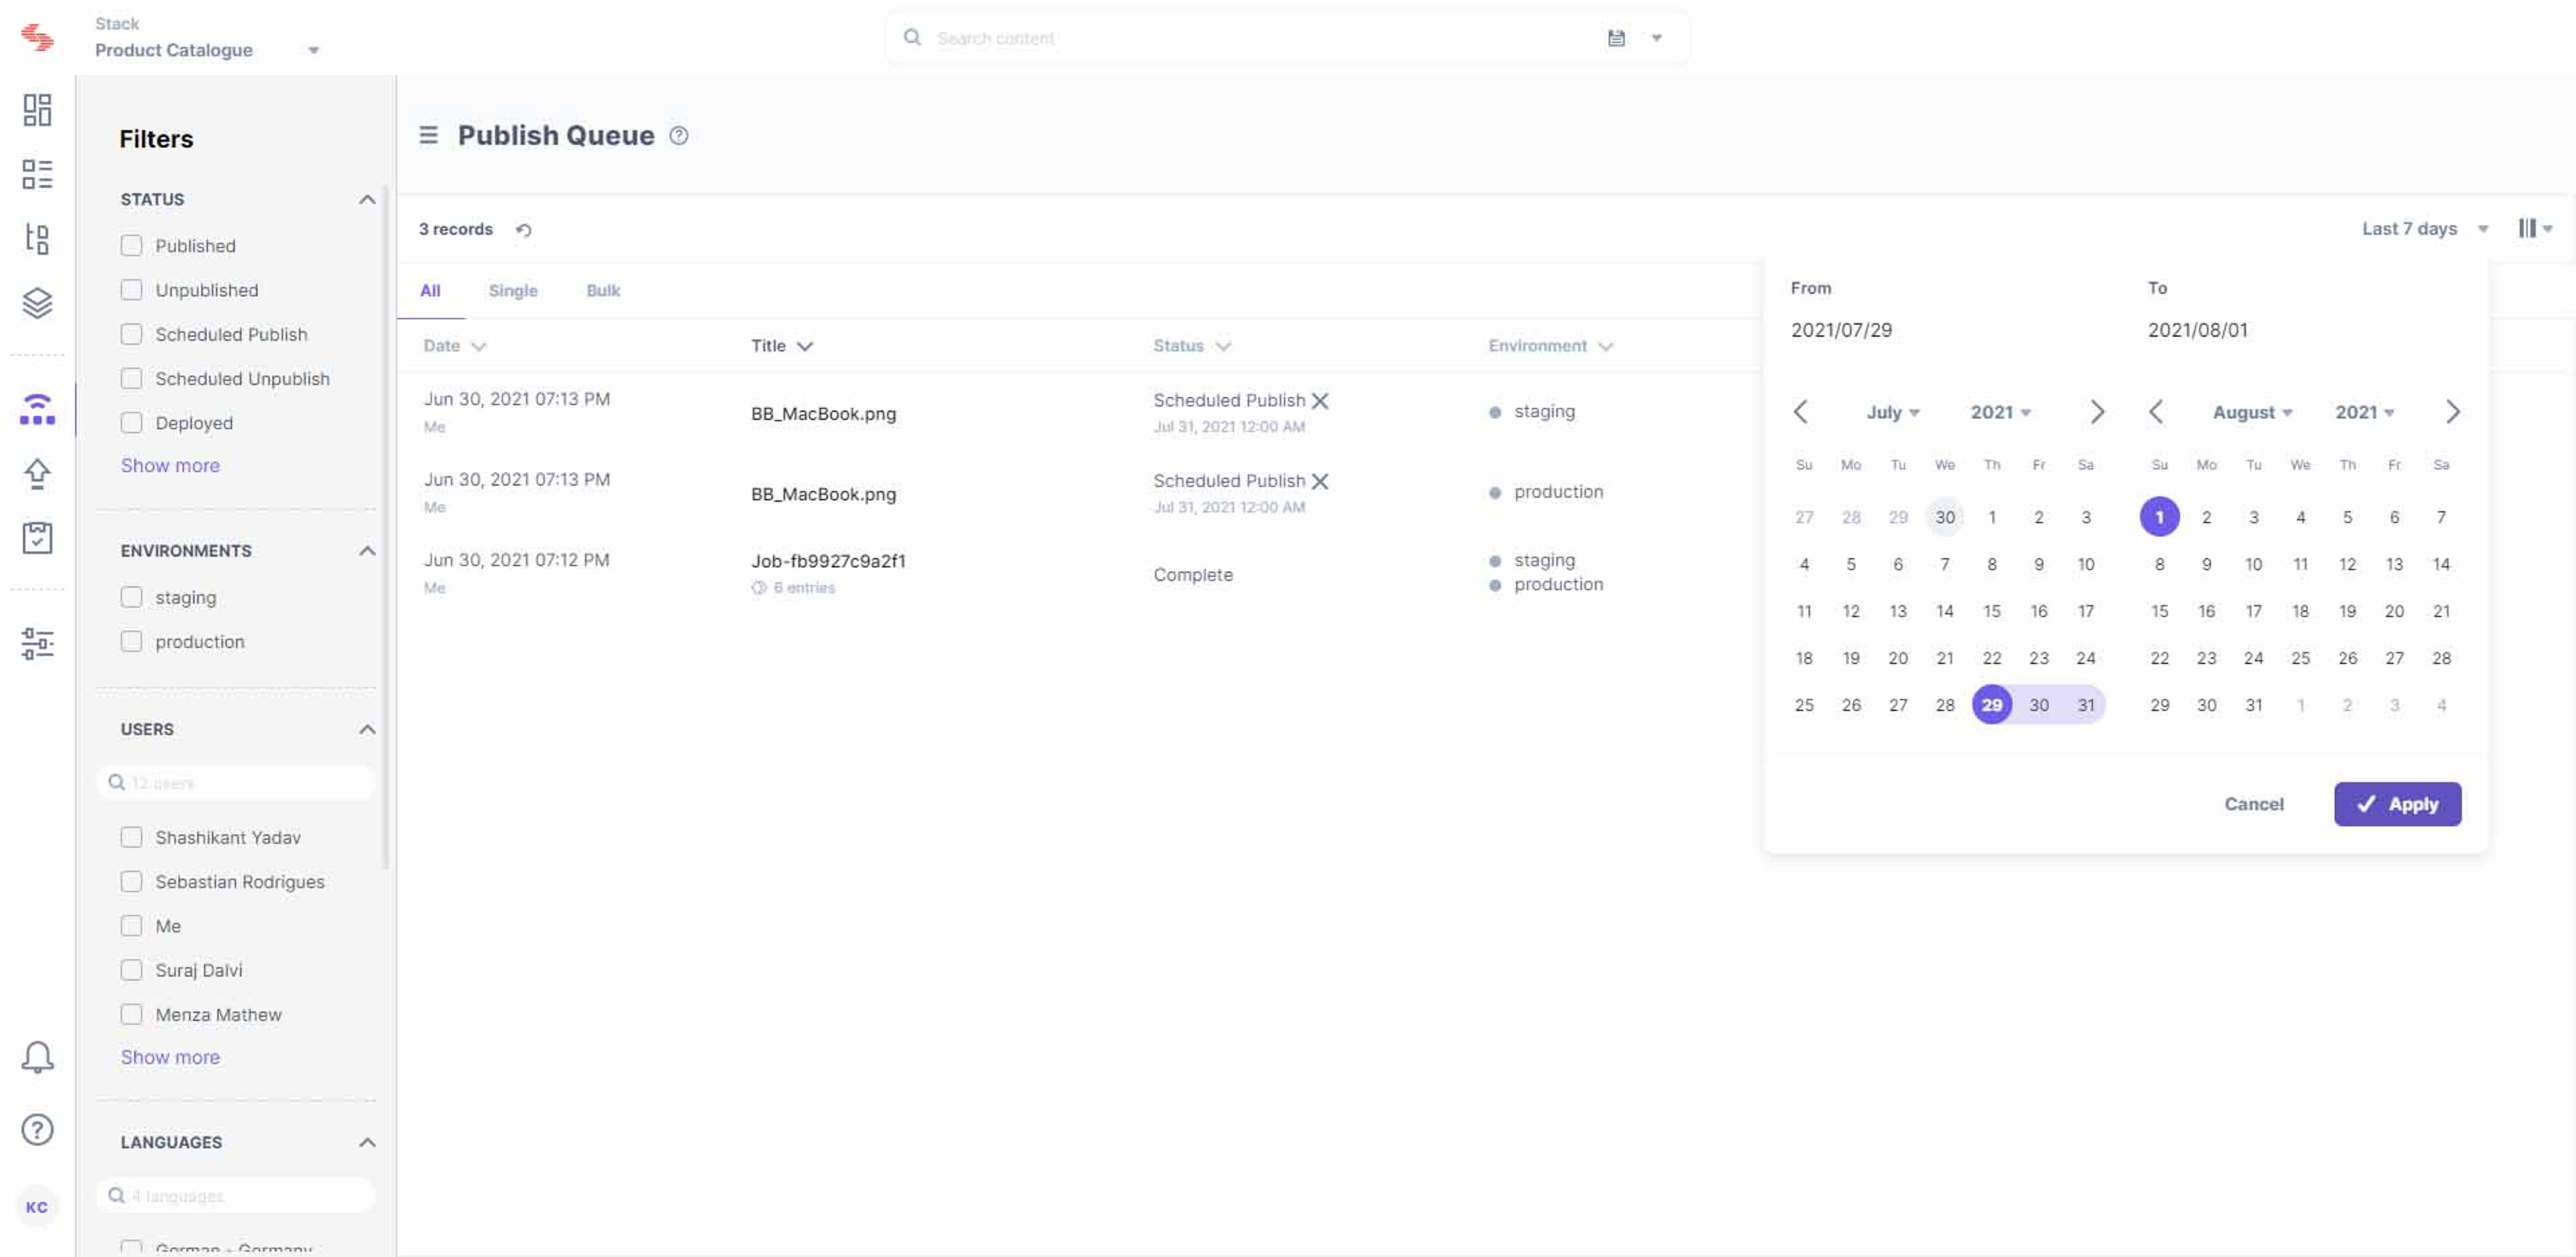
Task: Check the Scheduled Unpublish filter
Action: coord(131,379)
